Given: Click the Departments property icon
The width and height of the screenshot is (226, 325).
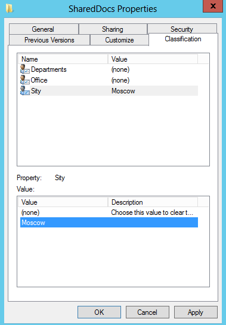Looking at the screenshot, I should pos(25,69).
